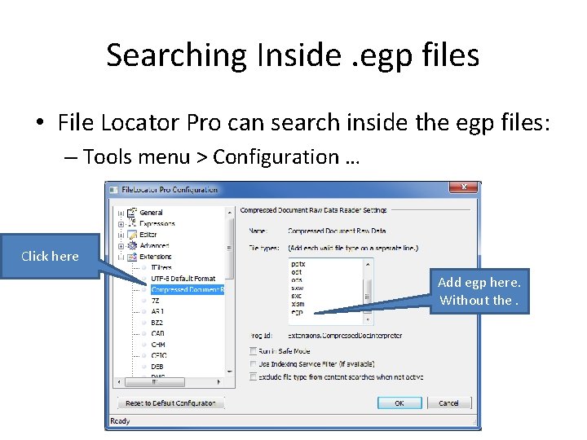587x440 pixels.
Task: Select Compressed Document Raw Data item
Action: pos(188,289)
